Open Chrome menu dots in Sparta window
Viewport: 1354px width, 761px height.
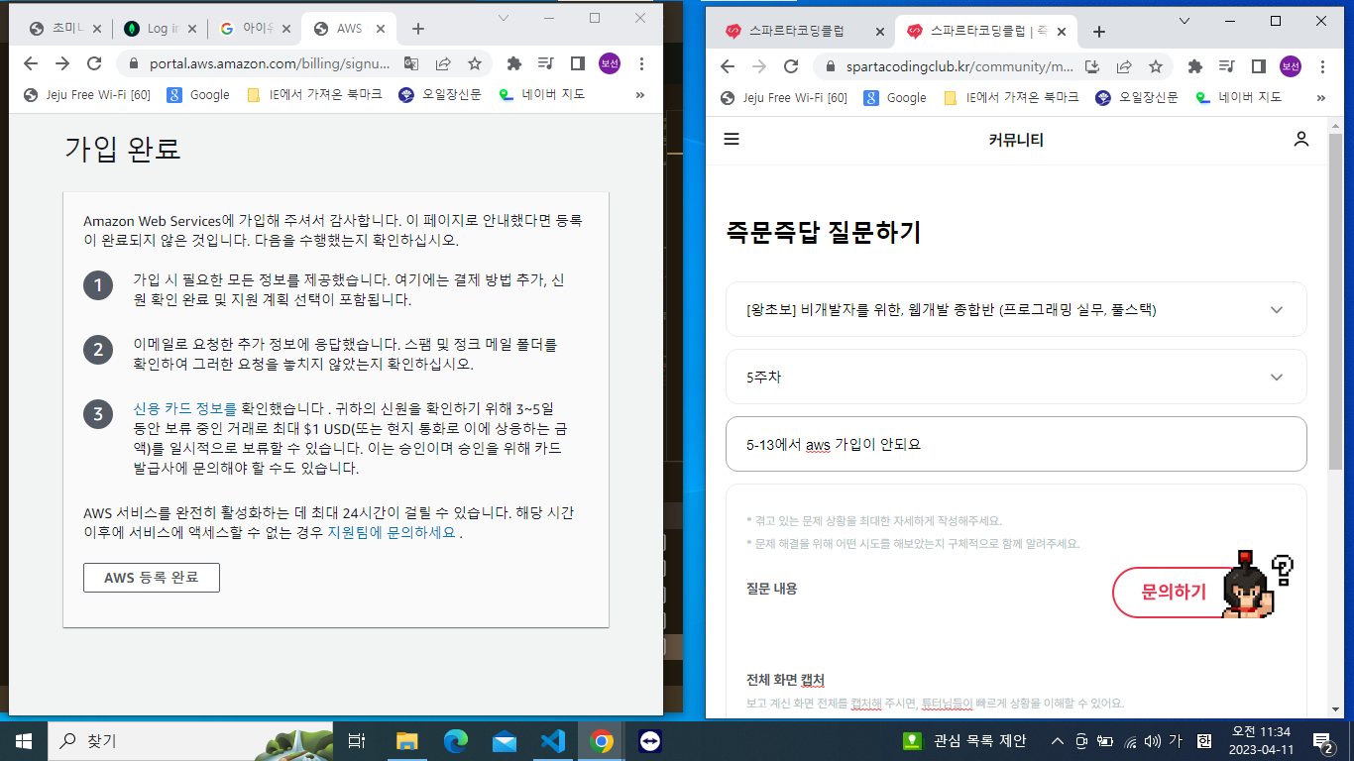tap(1322, 66)
